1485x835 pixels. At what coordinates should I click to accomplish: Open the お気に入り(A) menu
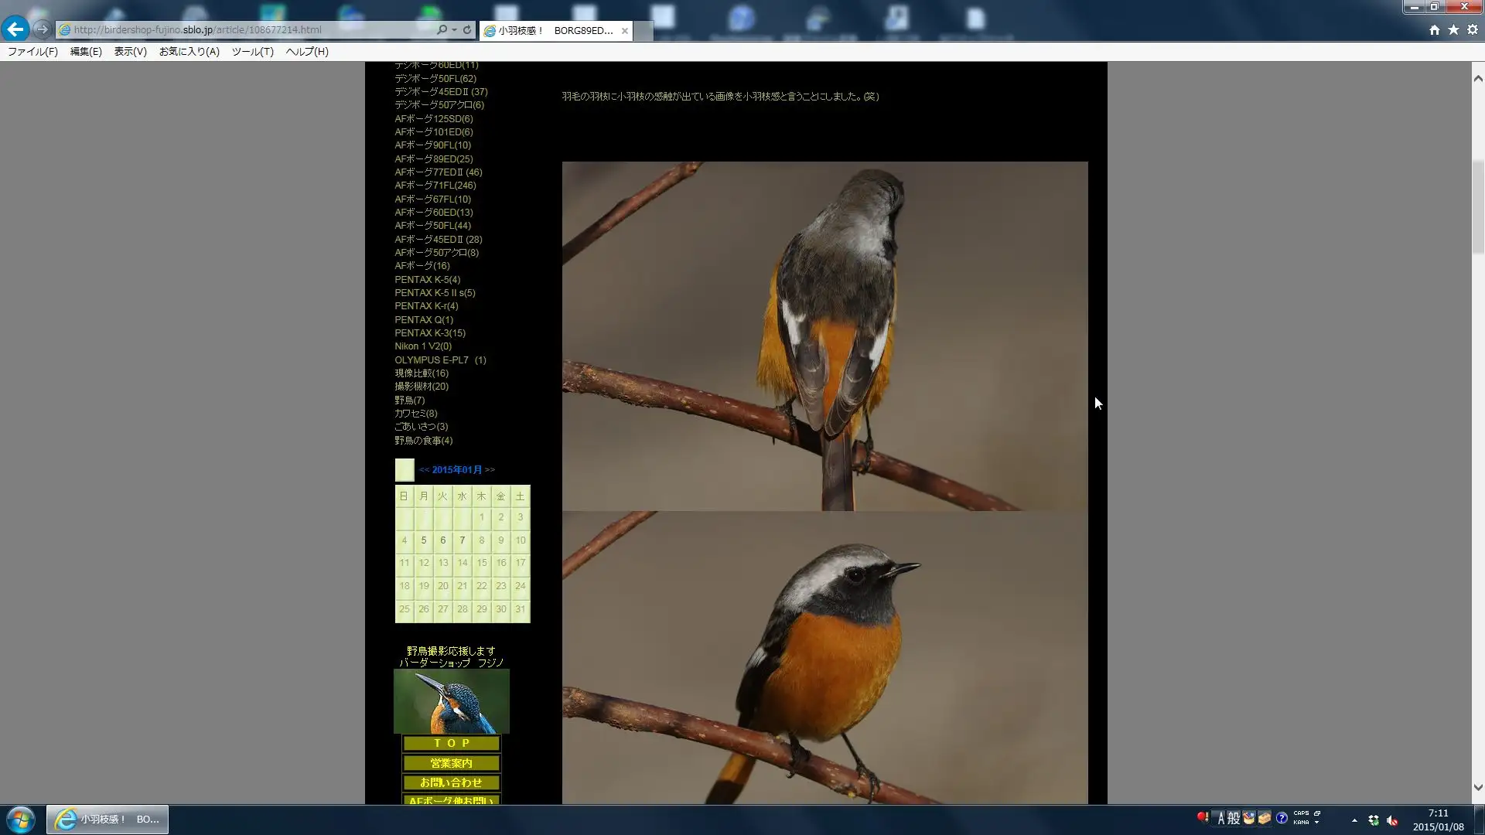[189, 52]
